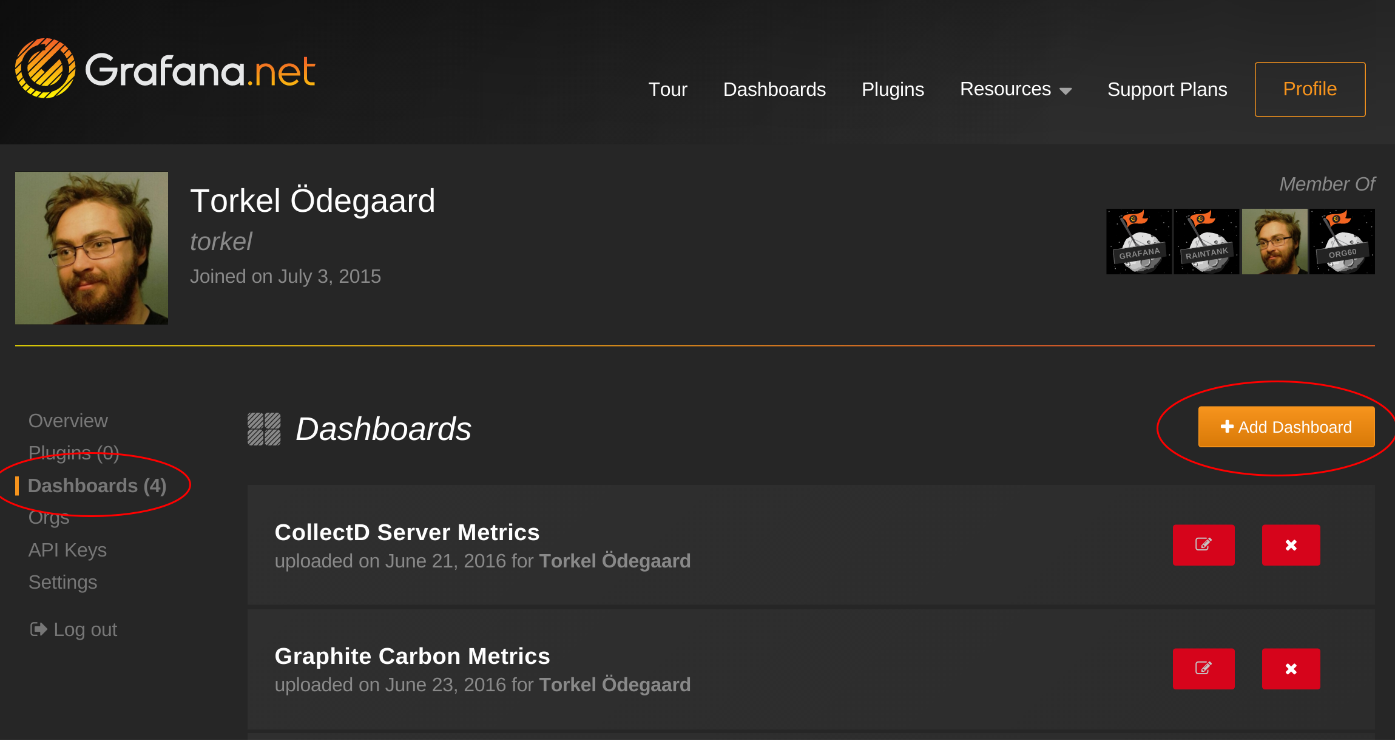This screenshot has width=1395, height=741.
Task: Expand the Resources dropdown menu
Action: click(1015, 89)
